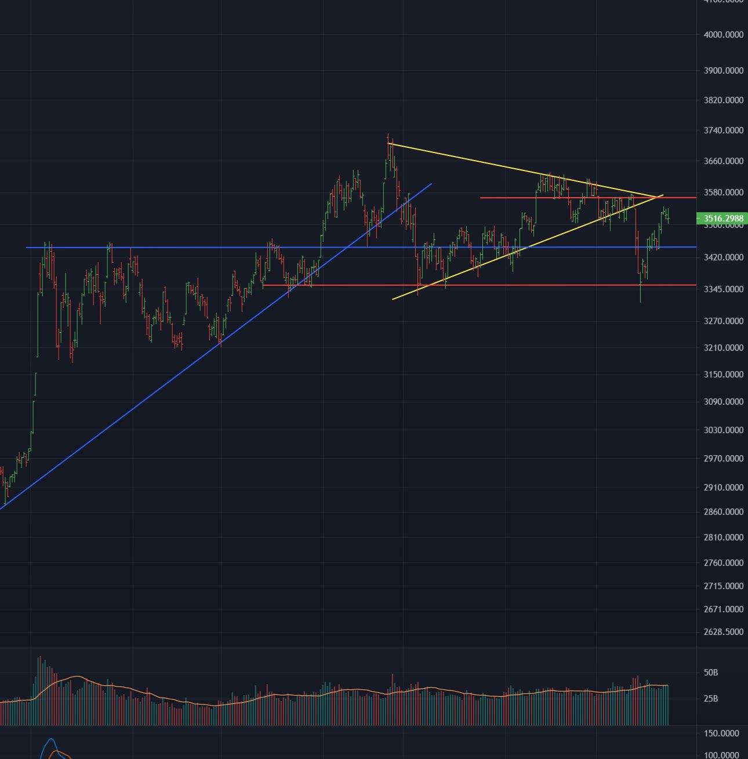Click the 2715.0000 price axis label
748x759 pixels.
pos(723,586)
